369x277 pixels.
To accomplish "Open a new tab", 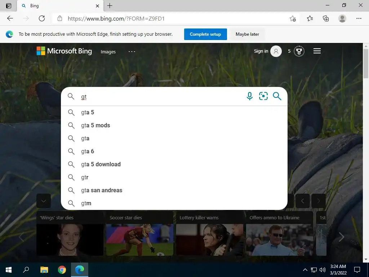I will point(110,6).
